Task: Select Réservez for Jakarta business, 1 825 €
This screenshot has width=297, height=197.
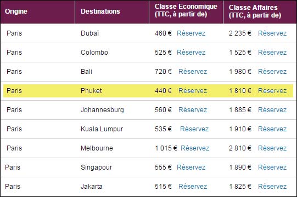Action: pos(272,187)
